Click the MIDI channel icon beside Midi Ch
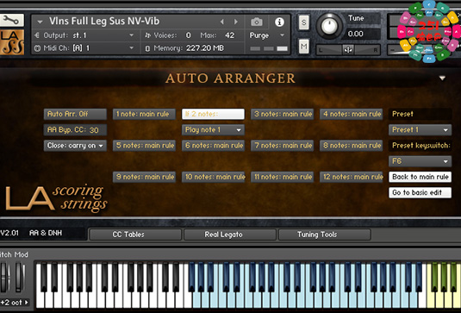This screenshot has width=461, height=313. coord(37,48)
